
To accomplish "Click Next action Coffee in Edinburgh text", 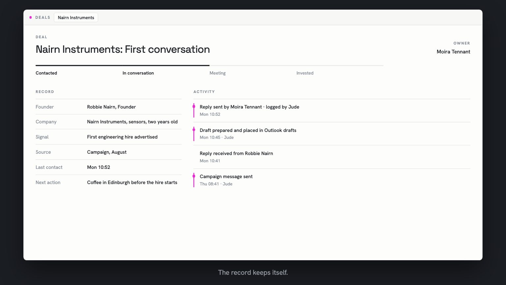I will 132,182.
